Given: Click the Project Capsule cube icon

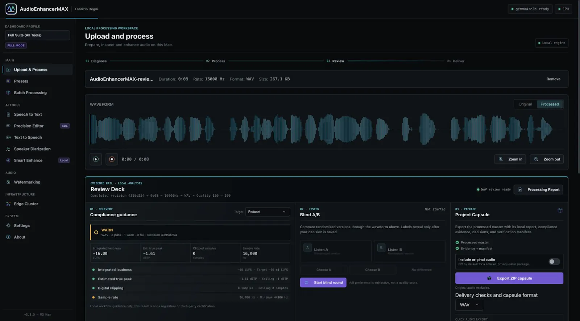Looking at the screenshot, I should pos(560,210).
